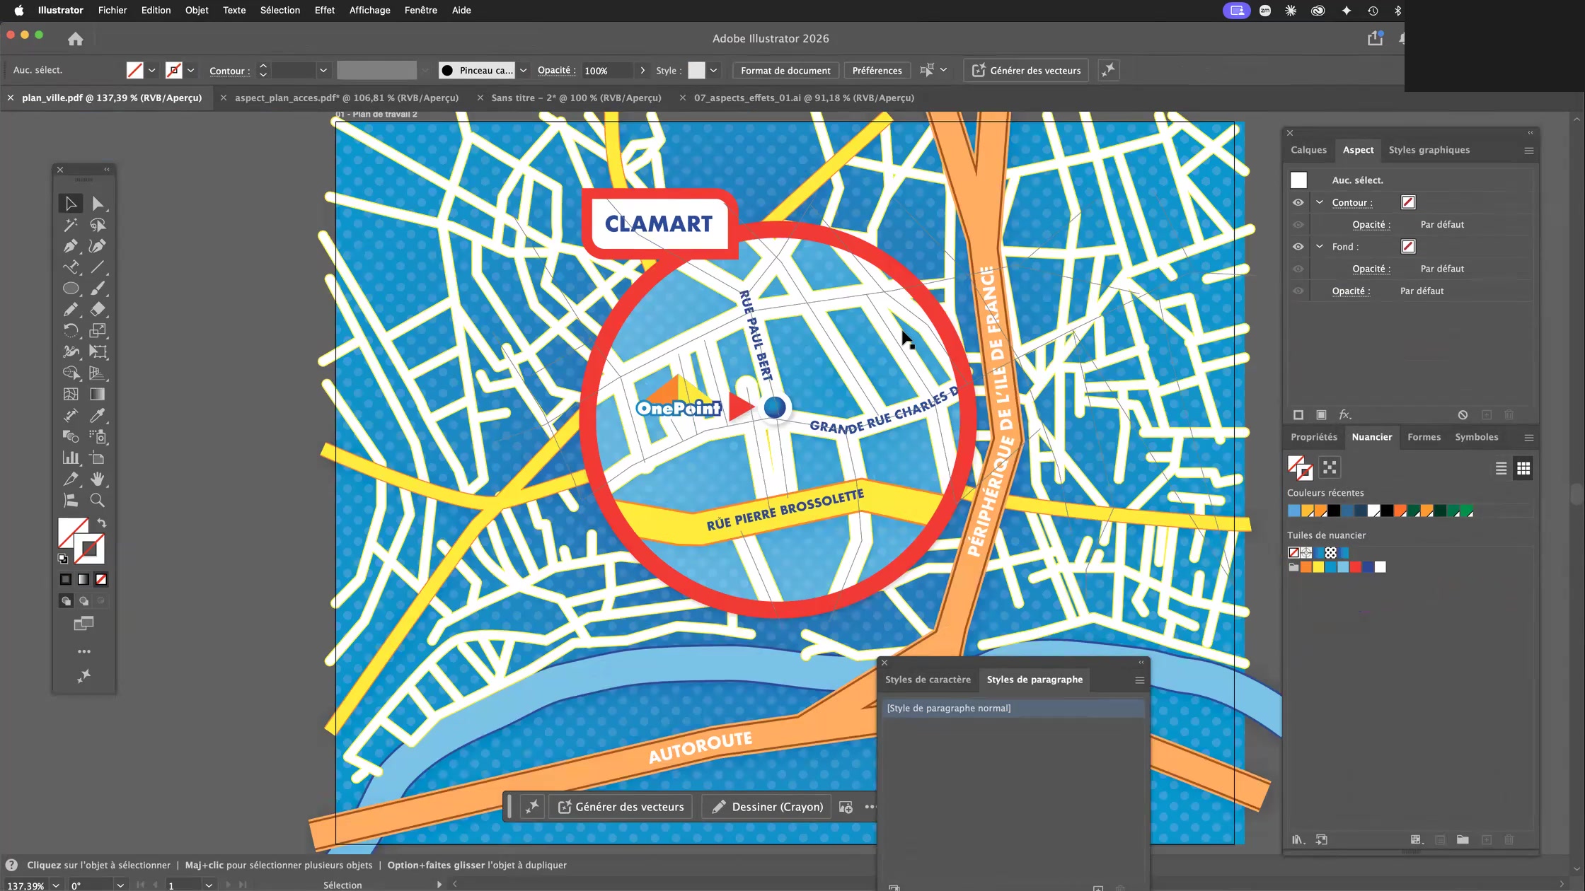
Task: Select the Direct Selection tool
Action: coord(98,204)
